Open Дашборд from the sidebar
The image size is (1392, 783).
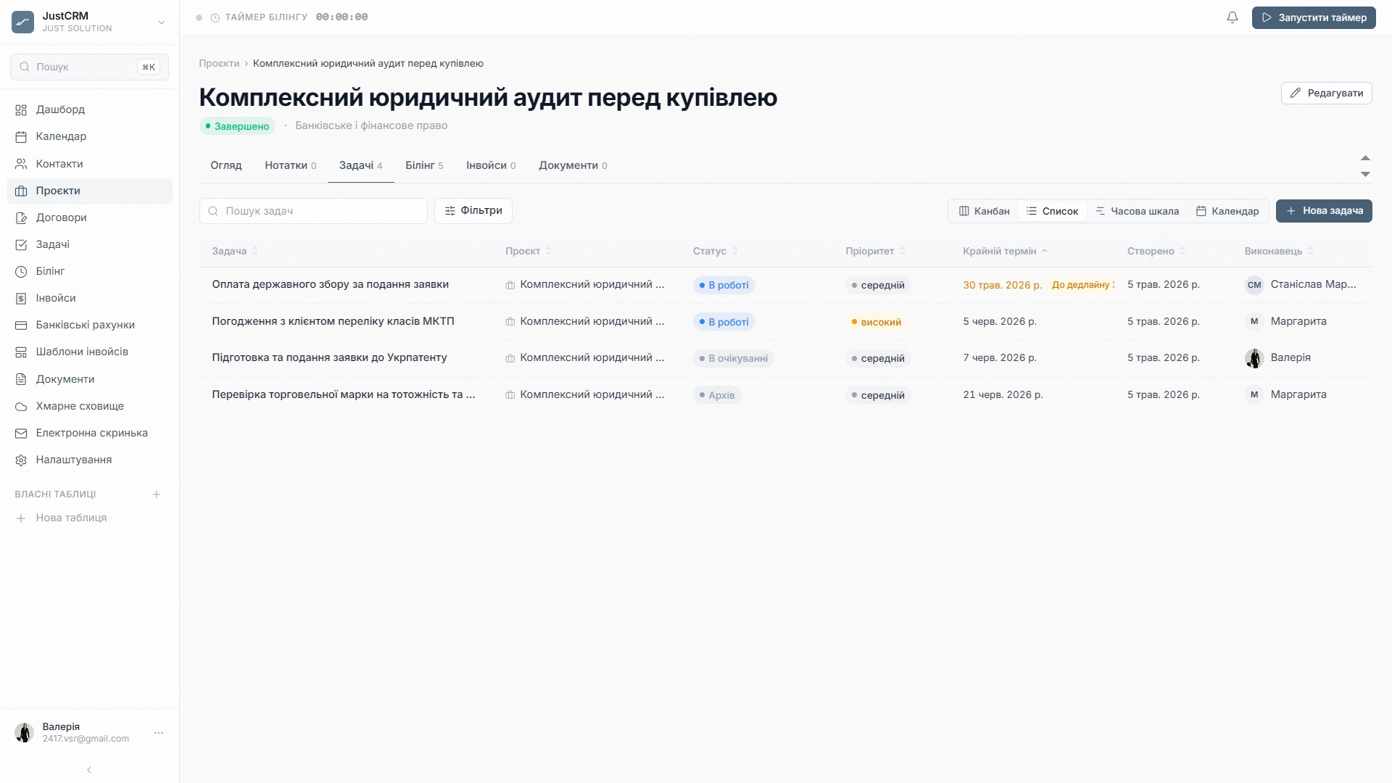(89, 109)
